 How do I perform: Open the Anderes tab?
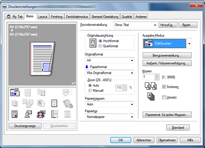(x=141, y=17)
